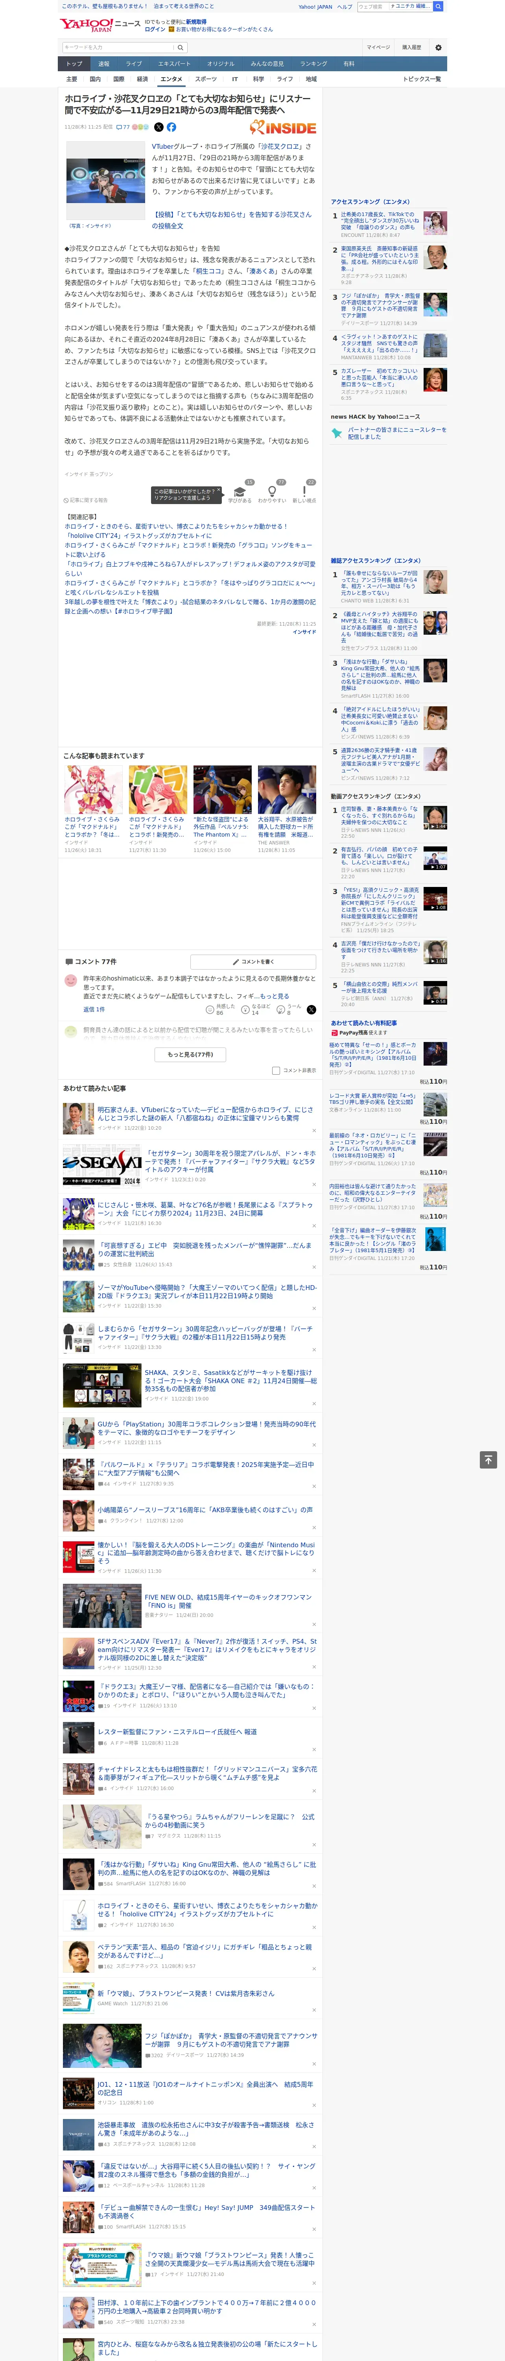Screen dimensions: 505x2361
Task: React with the 学びがある graduation cap icon
Action: 240,492
